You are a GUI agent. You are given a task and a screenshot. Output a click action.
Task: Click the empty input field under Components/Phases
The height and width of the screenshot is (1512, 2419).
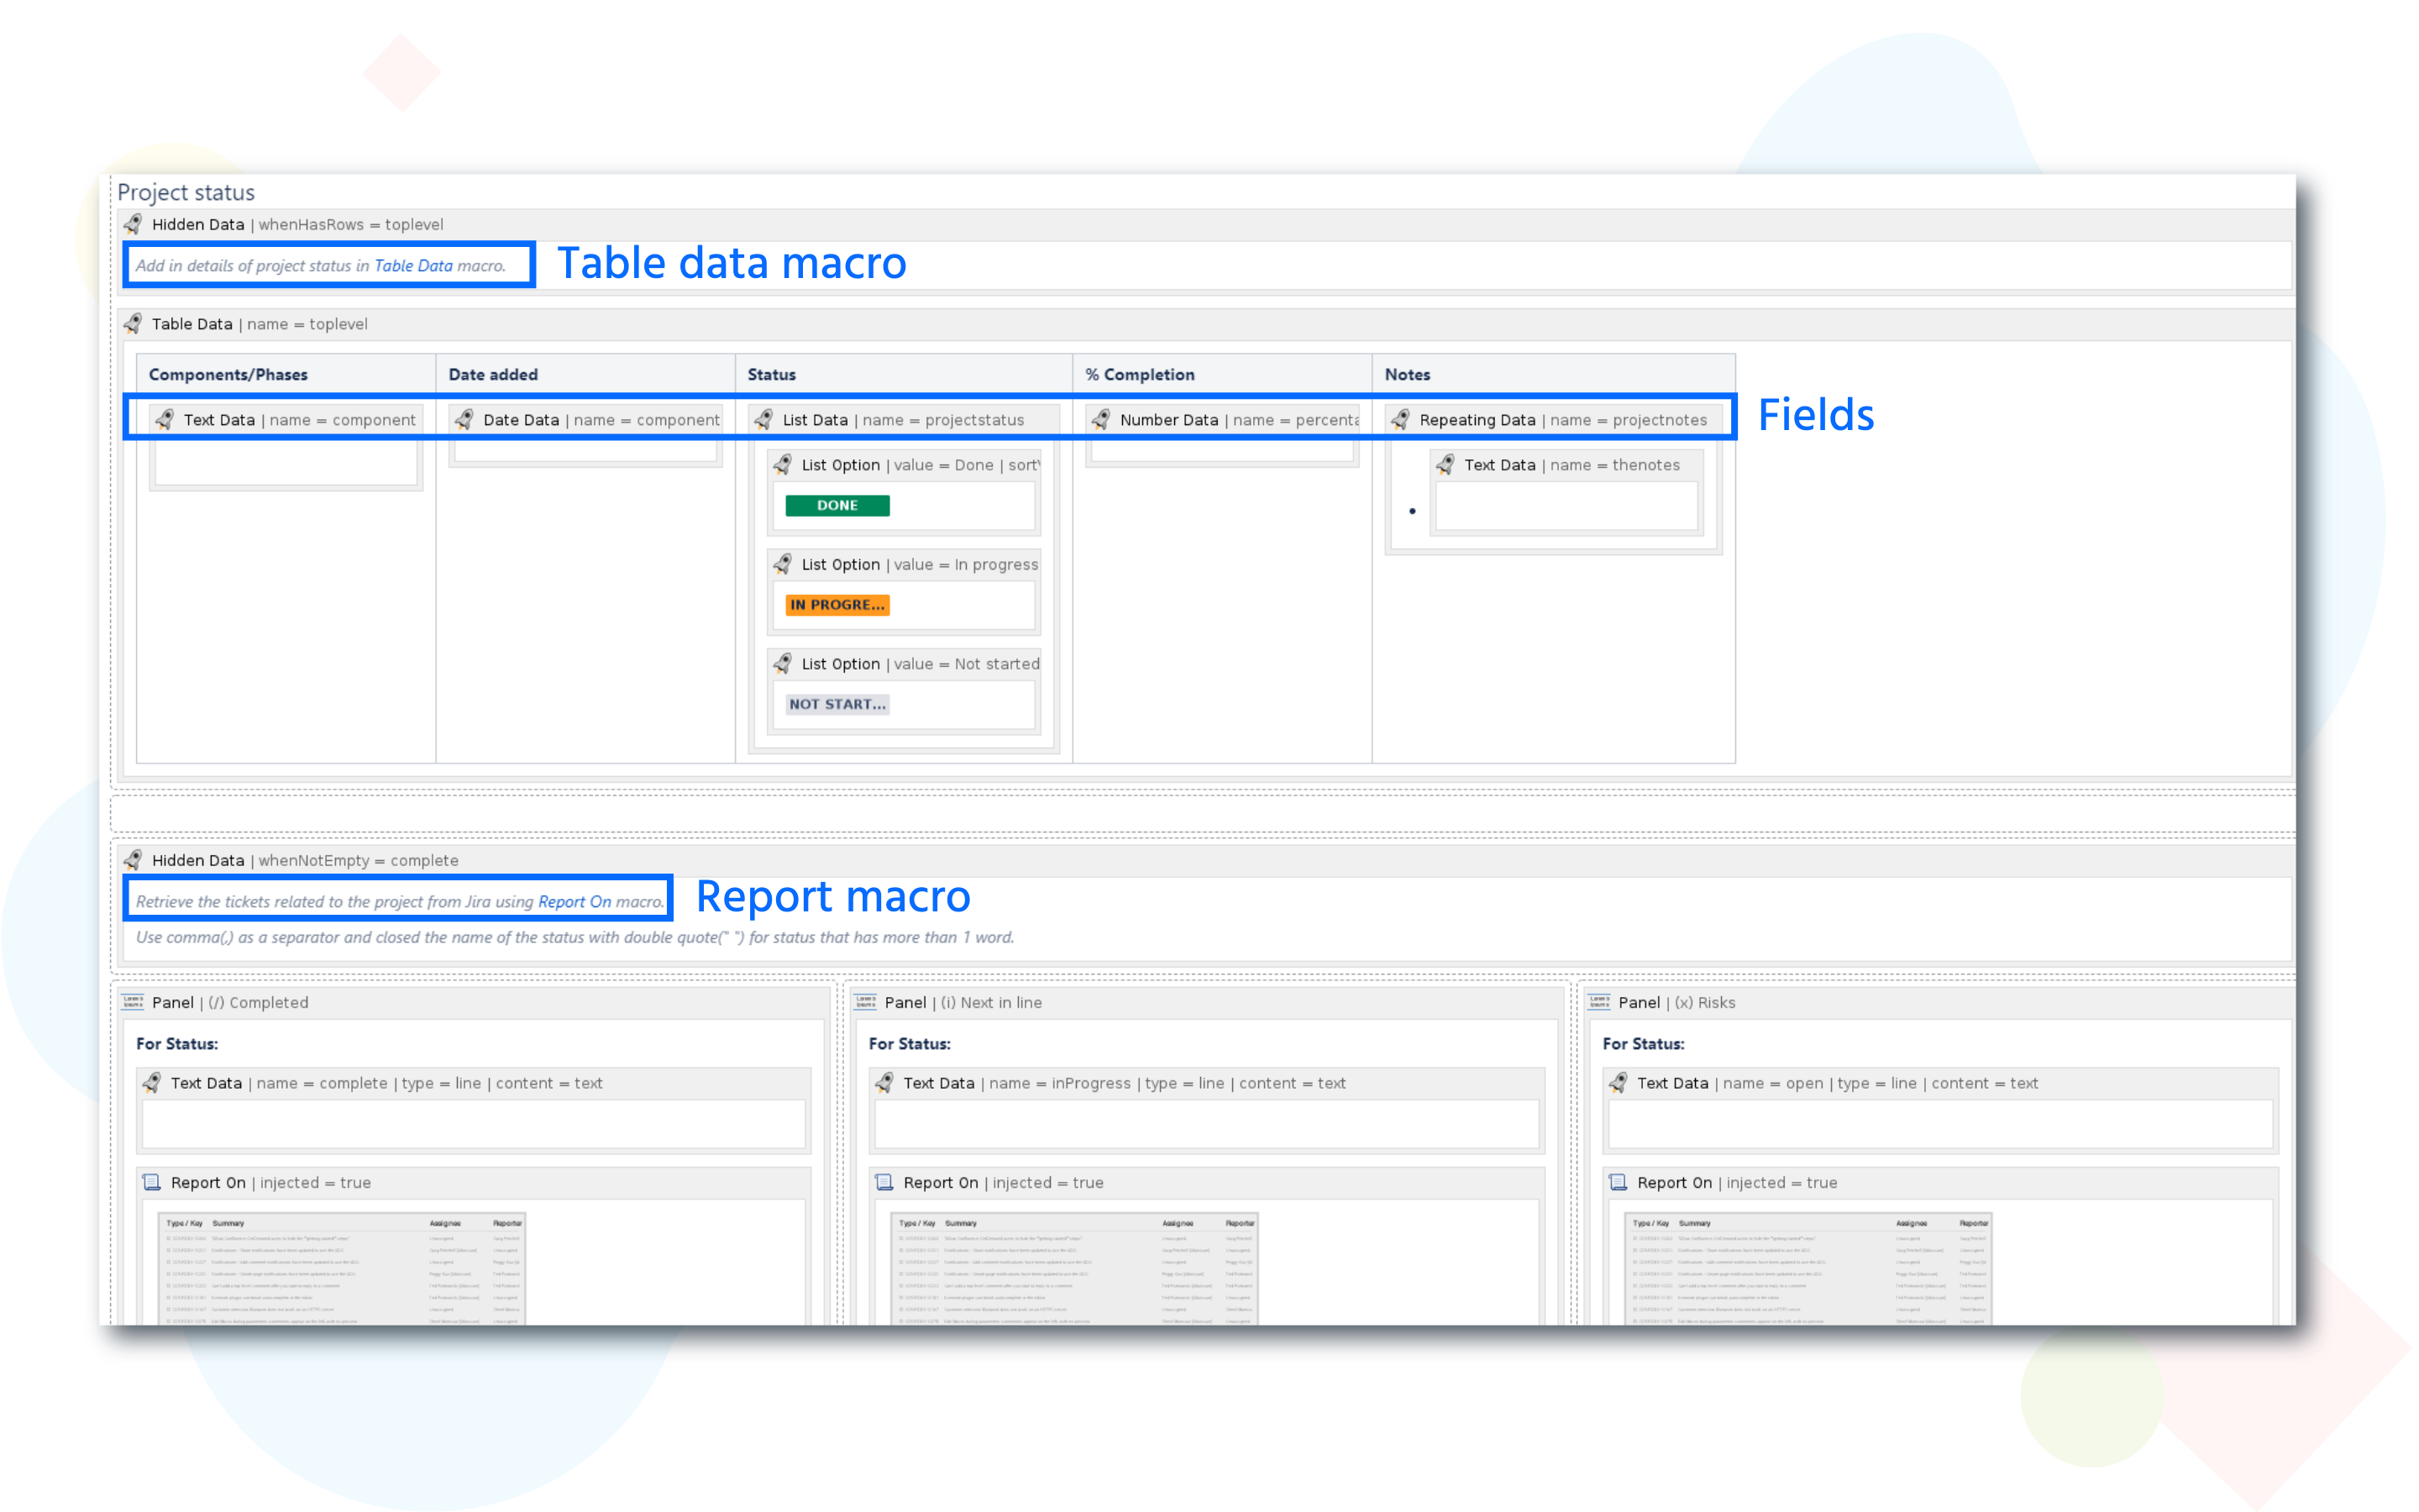(x=285, y=462)
